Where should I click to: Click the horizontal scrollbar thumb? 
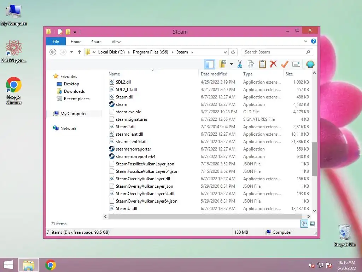(205, 216)
